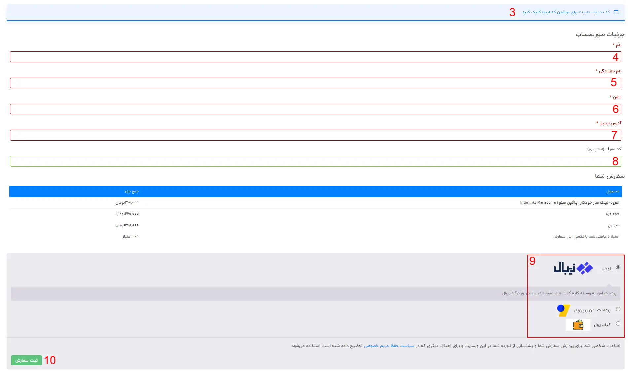
Task: Click the Zarinpal yellow and blue logo
Action: (563, 310)
